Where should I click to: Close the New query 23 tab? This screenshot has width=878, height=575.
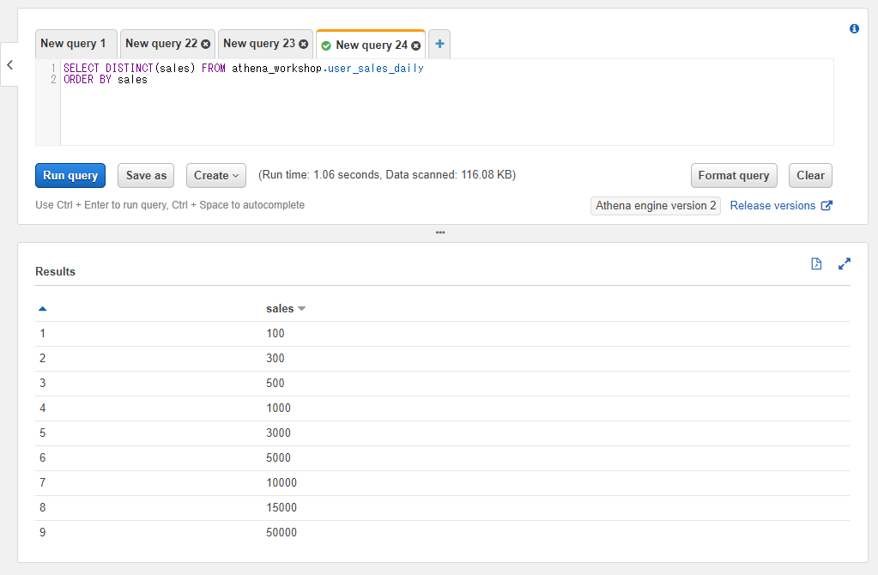[304, 45]
